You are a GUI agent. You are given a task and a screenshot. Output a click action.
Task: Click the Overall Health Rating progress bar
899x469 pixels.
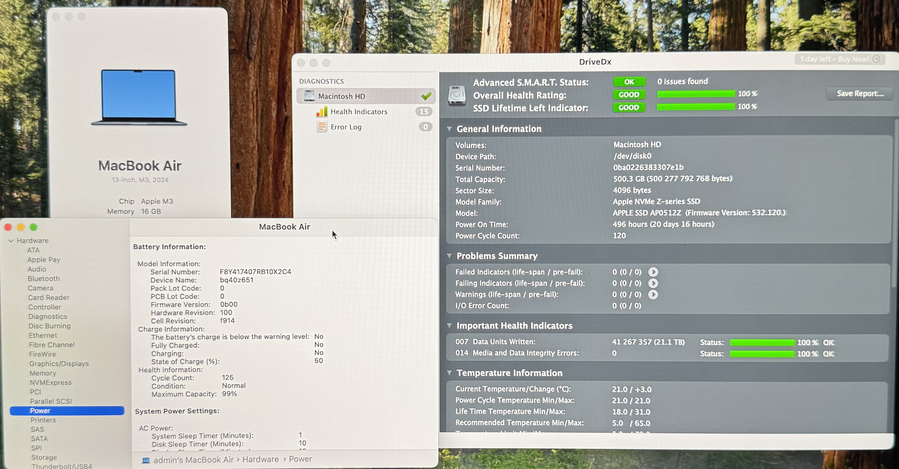click(696, 94)
